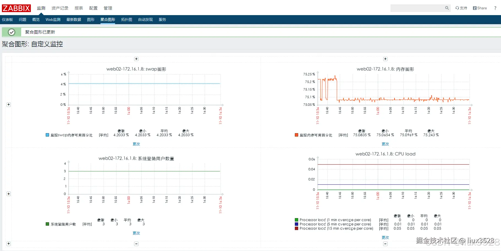The height and width of the screenshot is (251, 501).
Task: Click the blue swap legend color square
Action: [47, 135]
